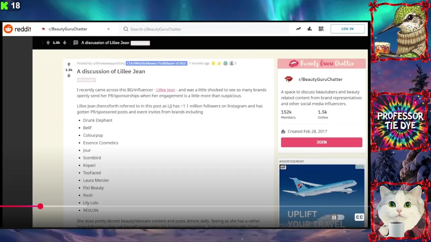Click the white cat with mug thumbnail

[400, 211]
